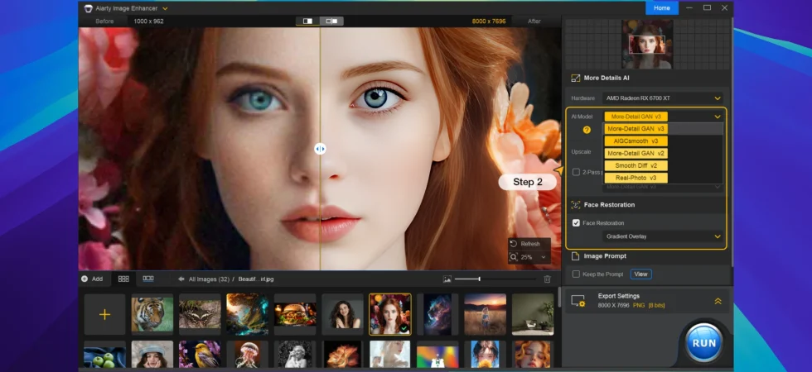The image size is (812, 372).
Task: Open the Hardware AMD Radeon dropdown
Action: click(x=662, y=98)
